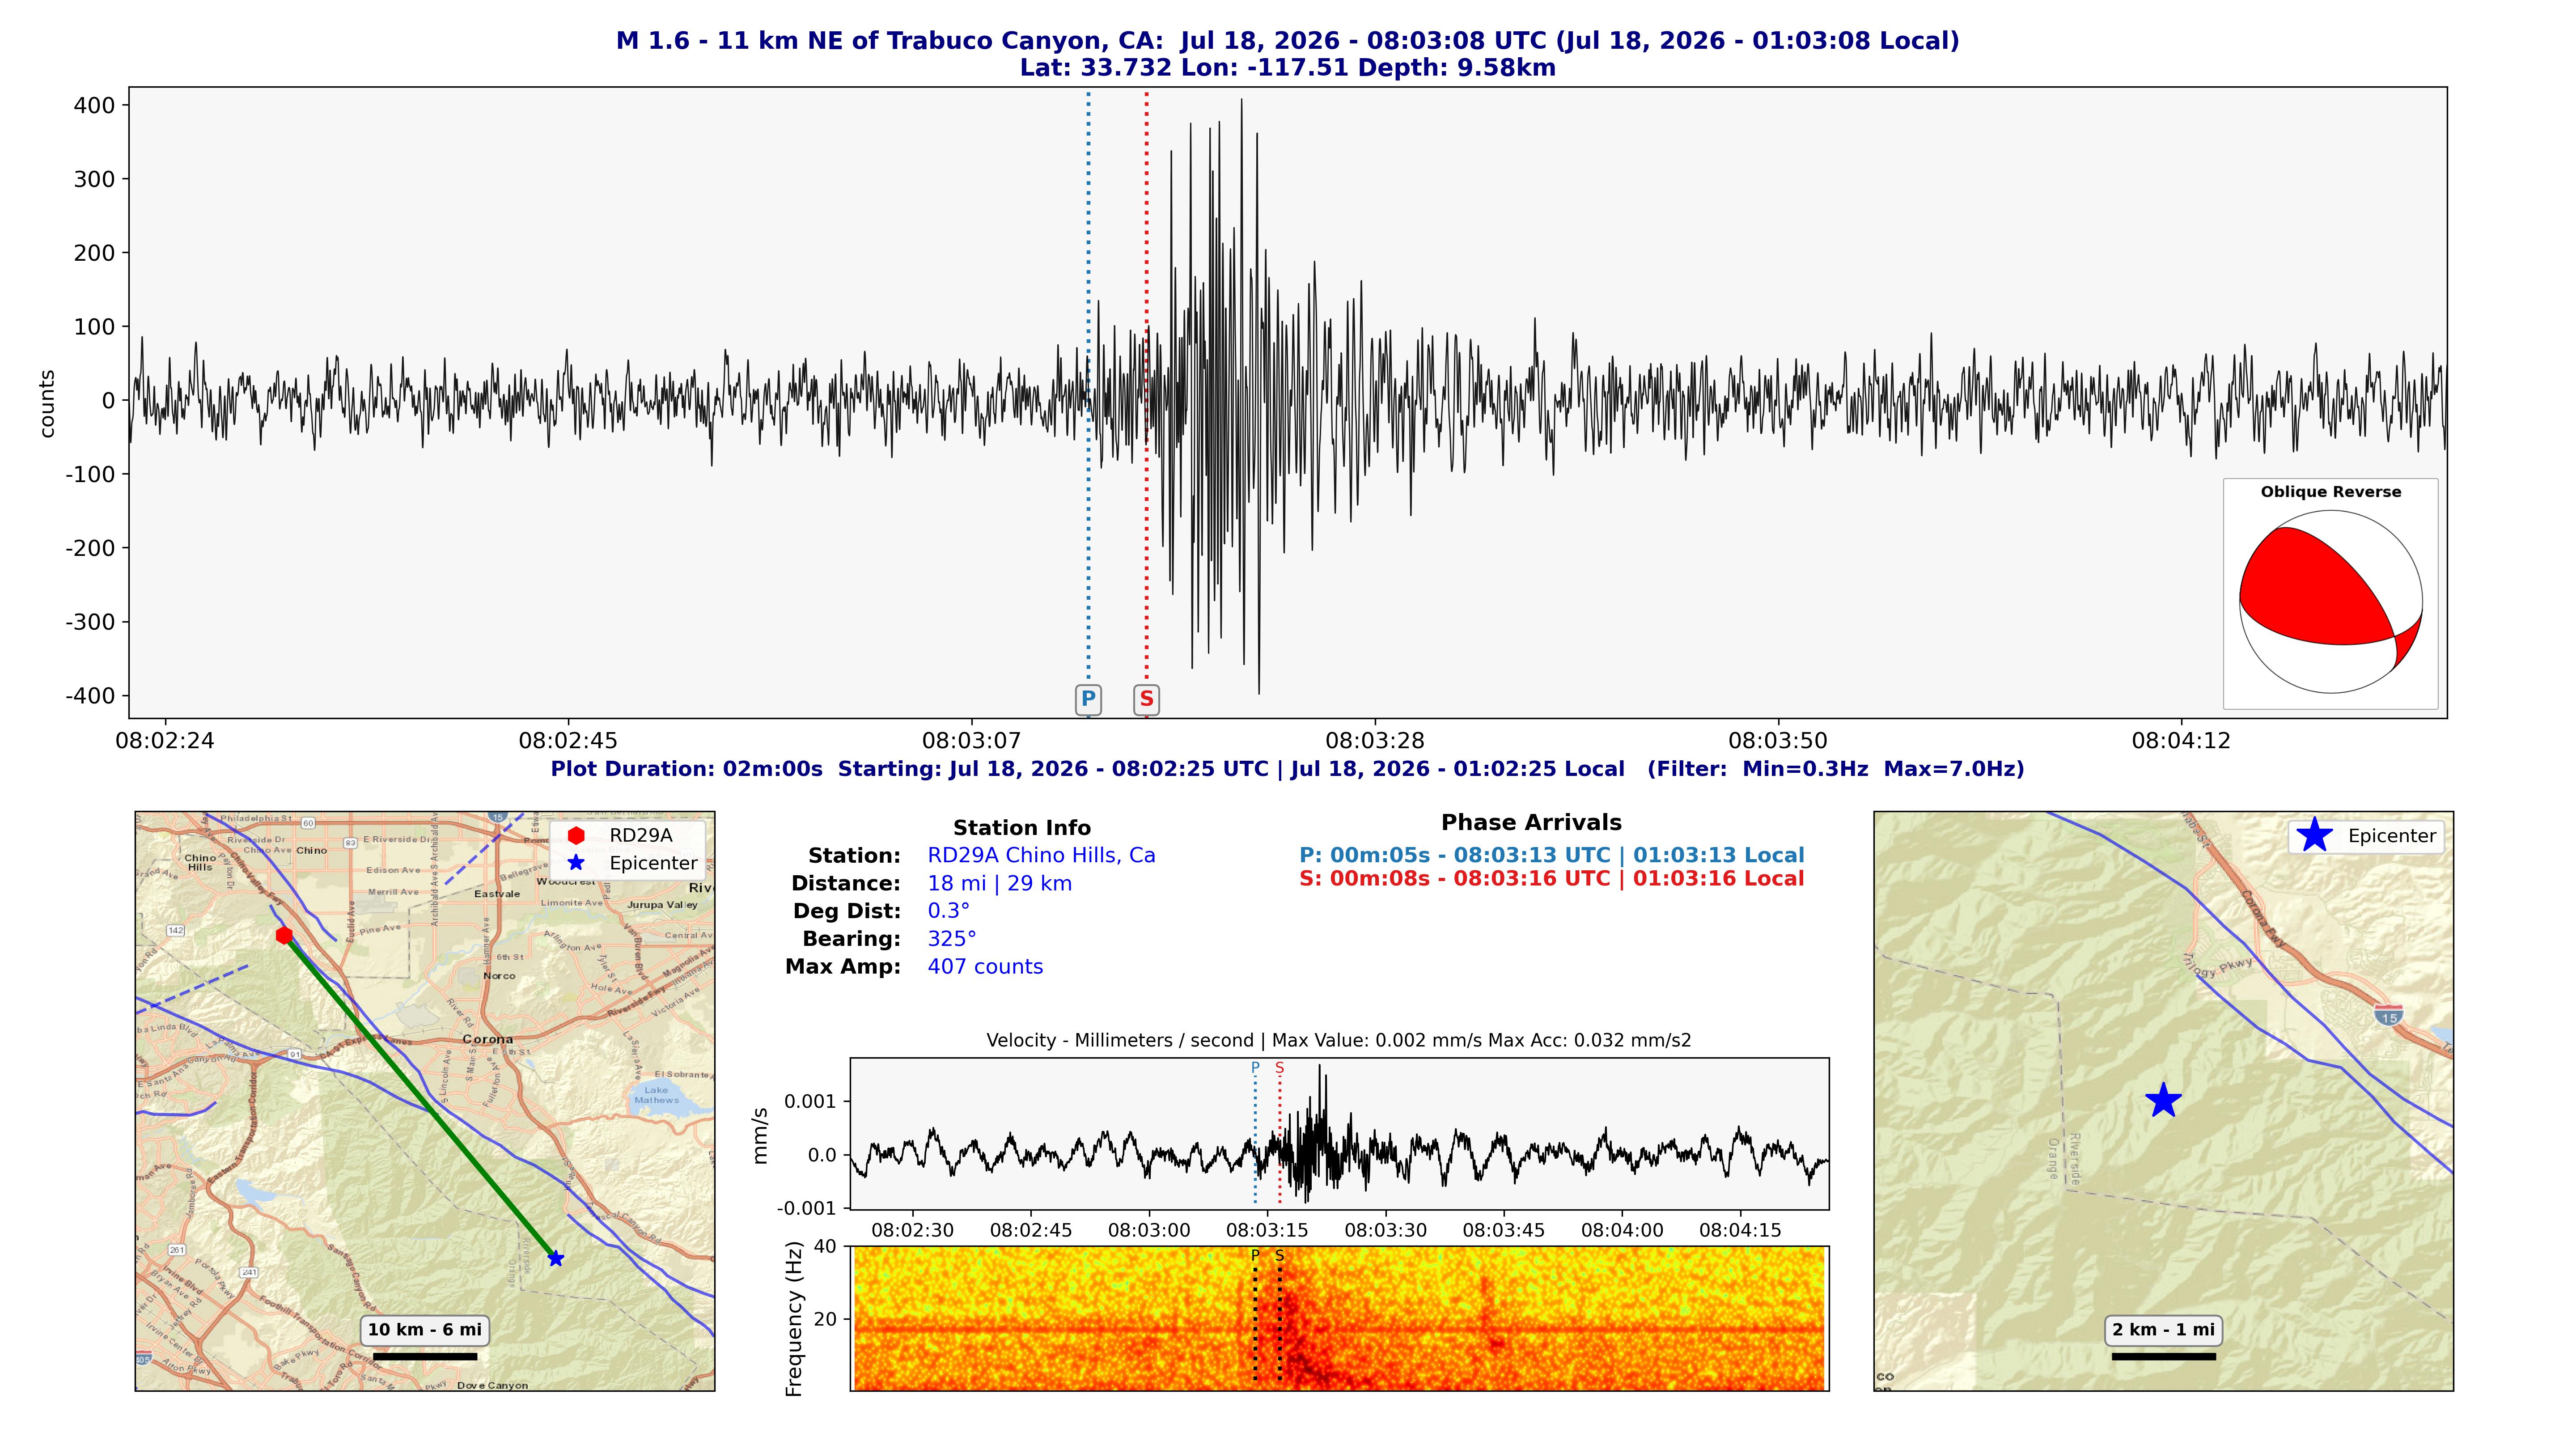Click the route 142 shield on the regional map

coord(176,930)
